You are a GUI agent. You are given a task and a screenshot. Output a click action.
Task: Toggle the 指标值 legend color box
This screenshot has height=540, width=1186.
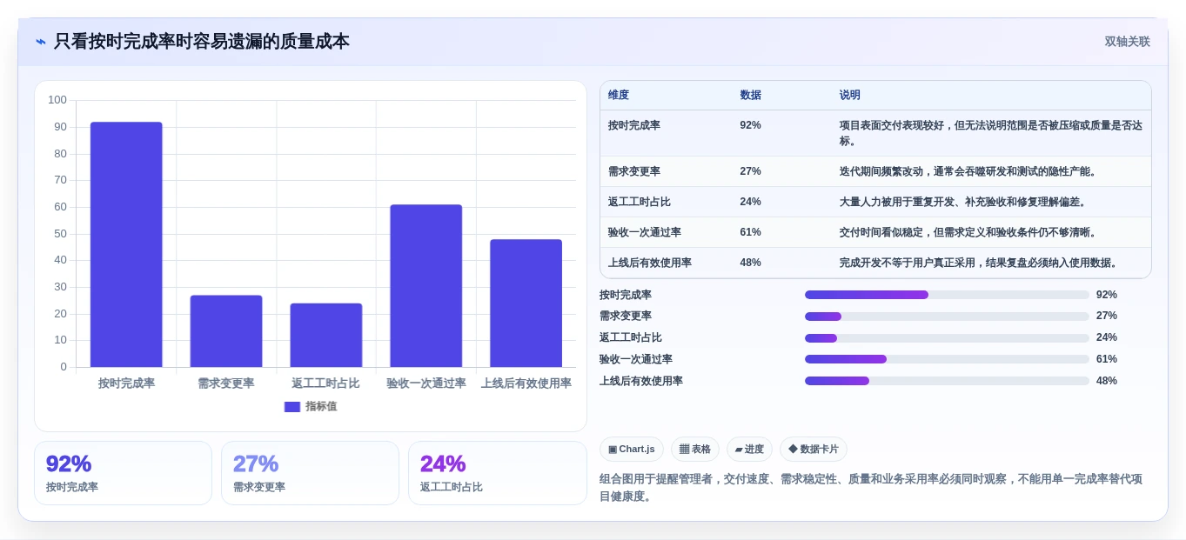(292, 406)
